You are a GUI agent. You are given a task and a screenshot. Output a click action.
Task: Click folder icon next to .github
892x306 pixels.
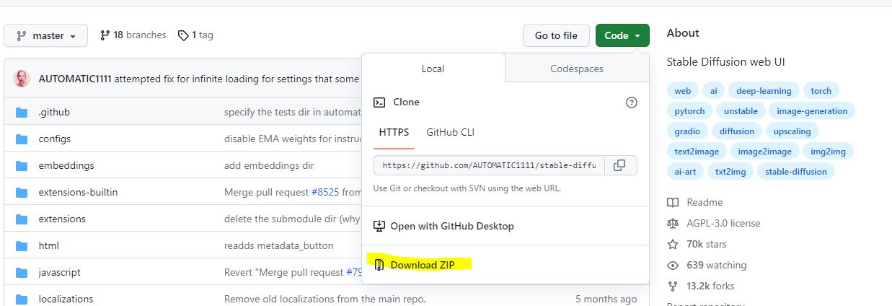(22, 112)
